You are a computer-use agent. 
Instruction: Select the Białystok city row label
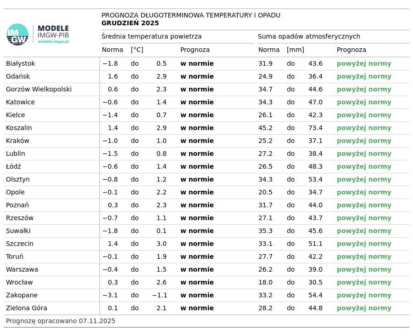click(21, 63)
